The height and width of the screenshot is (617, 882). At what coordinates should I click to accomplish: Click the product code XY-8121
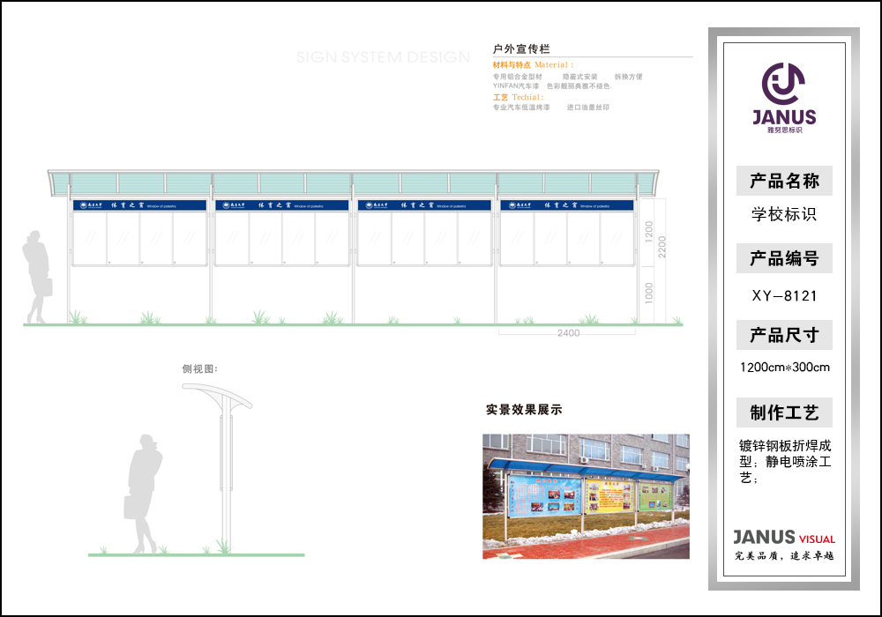coord(784,296)
